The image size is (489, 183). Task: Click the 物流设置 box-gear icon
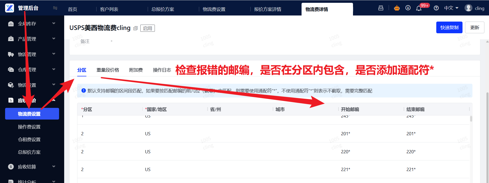(x=11, y=85)
